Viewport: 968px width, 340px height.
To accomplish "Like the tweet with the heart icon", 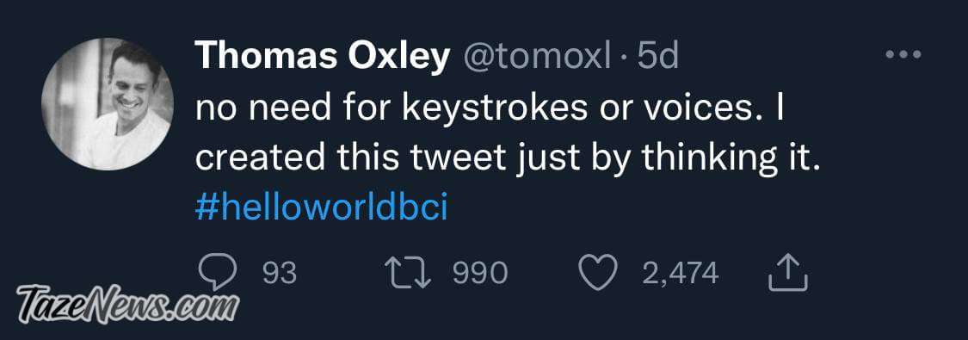I will (x=599, y=274).
